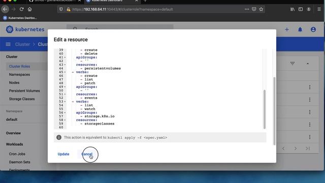Screen dimensions: 325x183
Task: Collapse the fold arrow at line 58
Action: 65,120
